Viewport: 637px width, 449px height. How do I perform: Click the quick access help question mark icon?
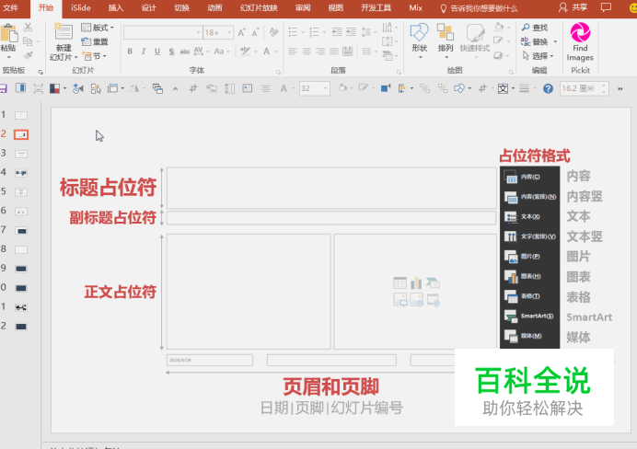coord(548,88)
